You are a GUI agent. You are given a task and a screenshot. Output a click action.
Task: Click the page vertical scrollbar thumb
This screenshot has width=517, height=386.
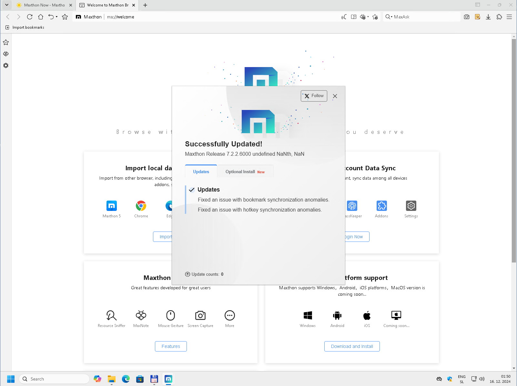[x=514, y=150]
